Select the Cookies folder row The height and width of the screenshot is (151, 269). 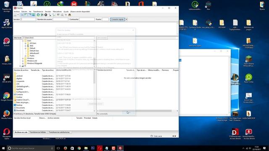tap(53, 97)
